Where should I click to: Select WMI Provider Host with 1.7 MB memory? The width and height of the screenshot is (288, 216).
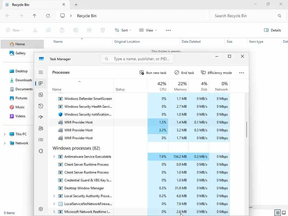click(139, 138)
